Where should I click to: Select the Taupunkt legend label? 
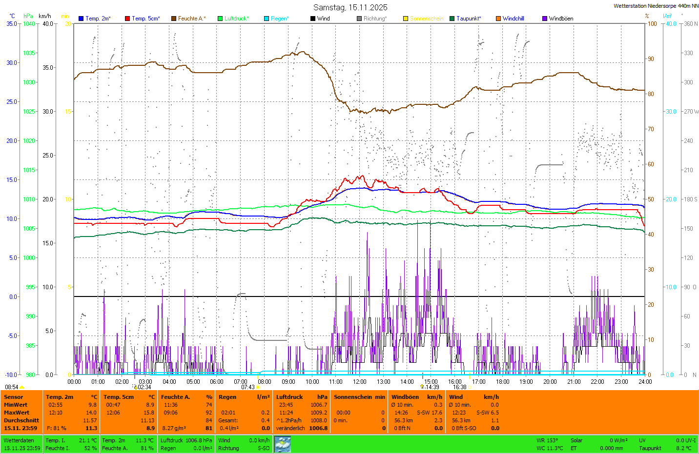pyautogui.click(x=469, y=19)
